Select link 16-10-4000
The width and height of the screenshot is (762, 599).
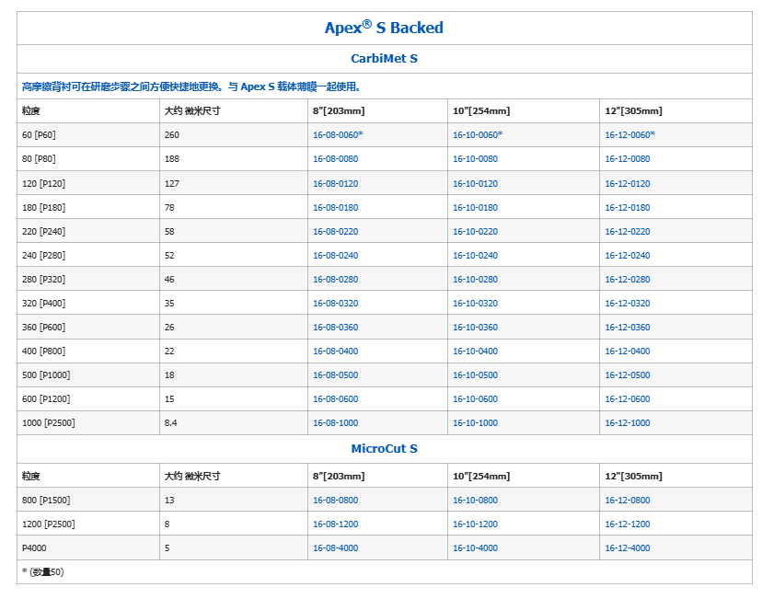(475, 548)
